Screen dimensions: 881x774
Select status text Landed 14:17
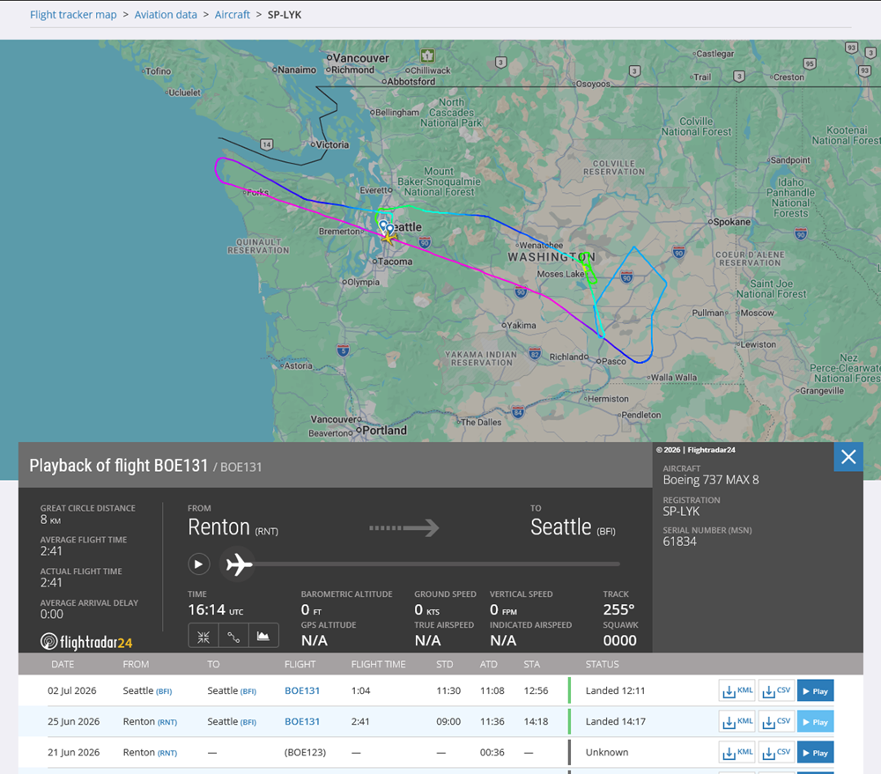pyautogui.click(x=615, y=722)
